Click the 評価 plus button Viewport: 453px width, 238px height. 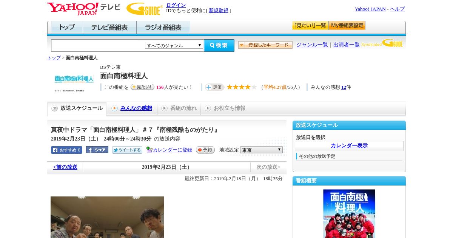[214, 87]
